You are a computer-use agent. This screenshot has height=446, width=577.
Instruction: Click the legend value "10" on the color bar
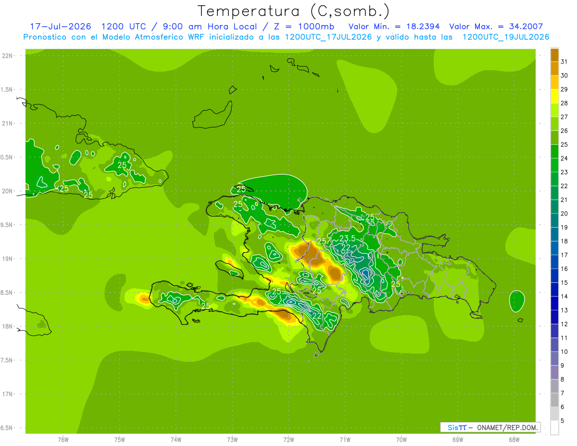coord(565,352)
